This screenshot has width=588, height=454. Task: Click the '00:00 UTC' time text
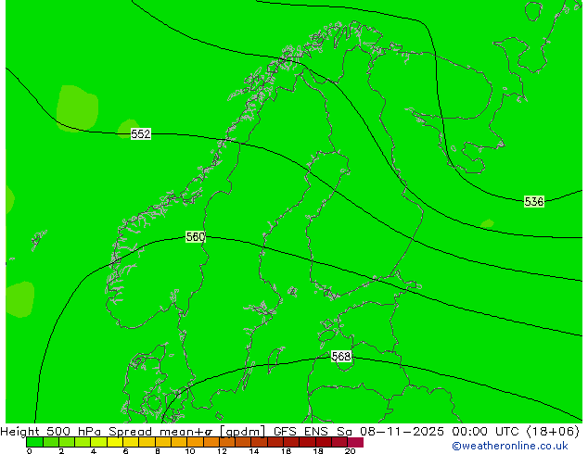coord(485,432)
